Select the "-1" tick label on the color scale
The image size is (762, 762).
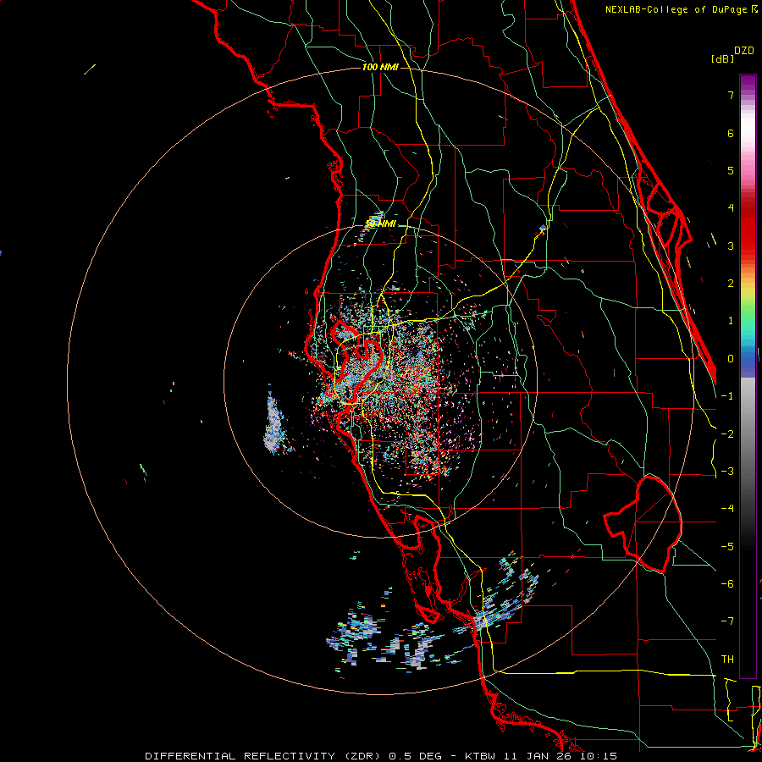pos(727,396)
